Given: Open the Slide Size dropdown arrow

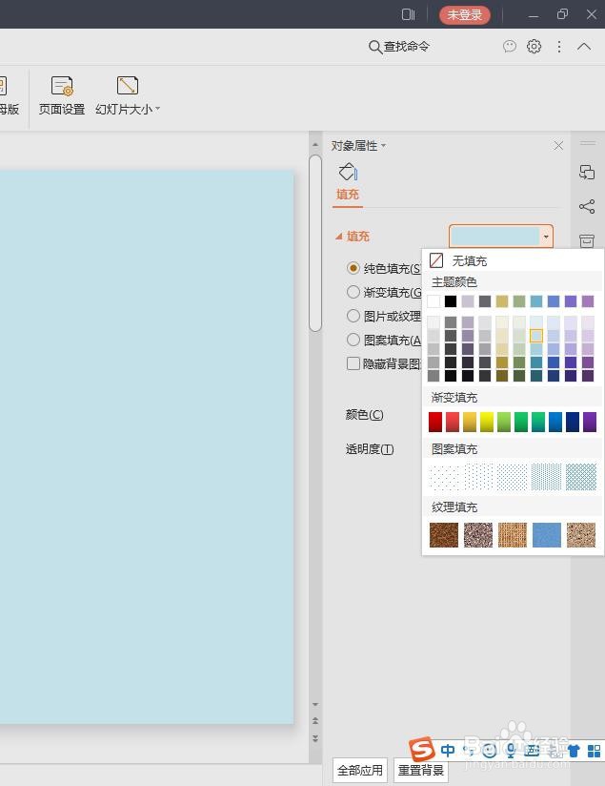Looking at the screenshot, I should (x=158, y=109).
